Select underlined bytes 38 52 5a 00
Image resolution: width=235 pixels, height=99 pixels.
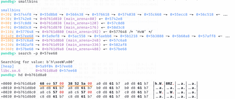click(80, 83)
